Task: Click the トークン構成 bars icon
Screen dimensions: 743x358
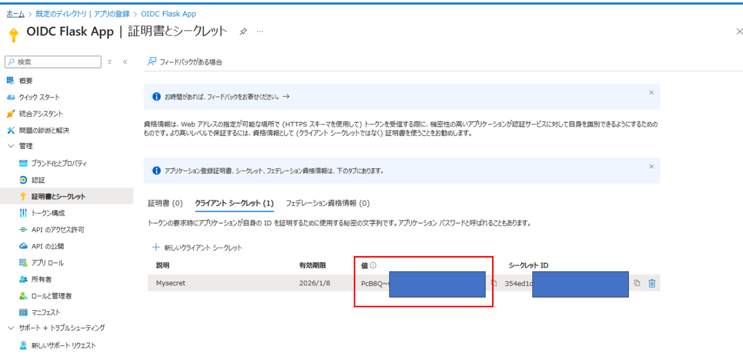Action: pos(23,213)
